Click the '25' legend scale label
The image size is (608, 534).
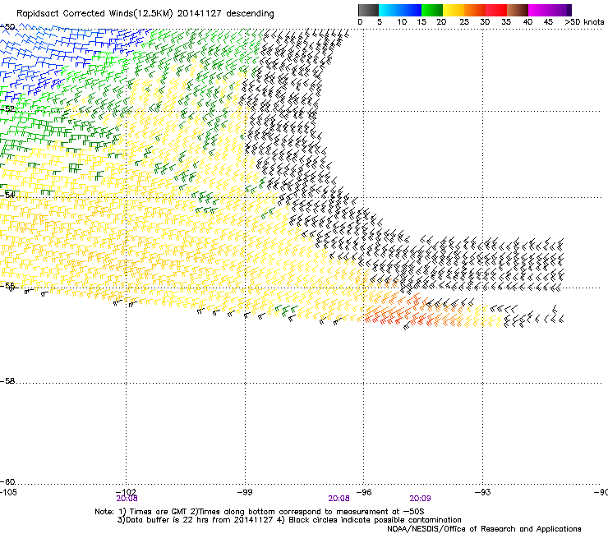(464, 22)
